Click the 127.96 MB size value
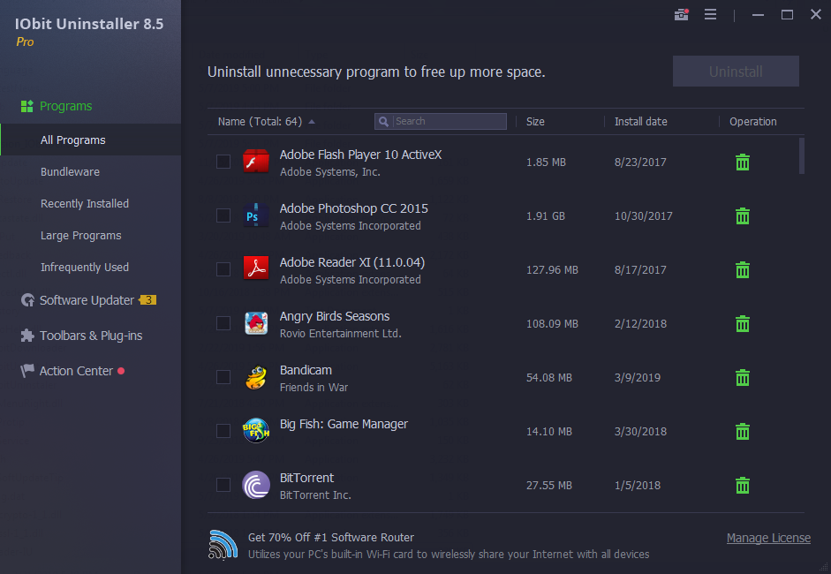This screenshot has height=574, width=831. click(x=552, y=269)
